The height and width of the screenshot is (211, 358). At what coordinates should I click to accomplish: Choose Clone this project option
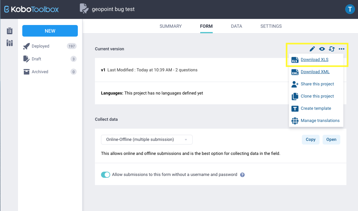click(x=317, y=96)
